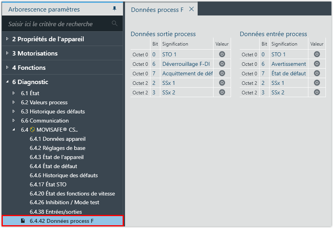Image resolution: width=333 pixels, height=228 pixels.
Task: Click STO 1 value indicator in output data
Action: pyautogui.click(x=222, y=54)
